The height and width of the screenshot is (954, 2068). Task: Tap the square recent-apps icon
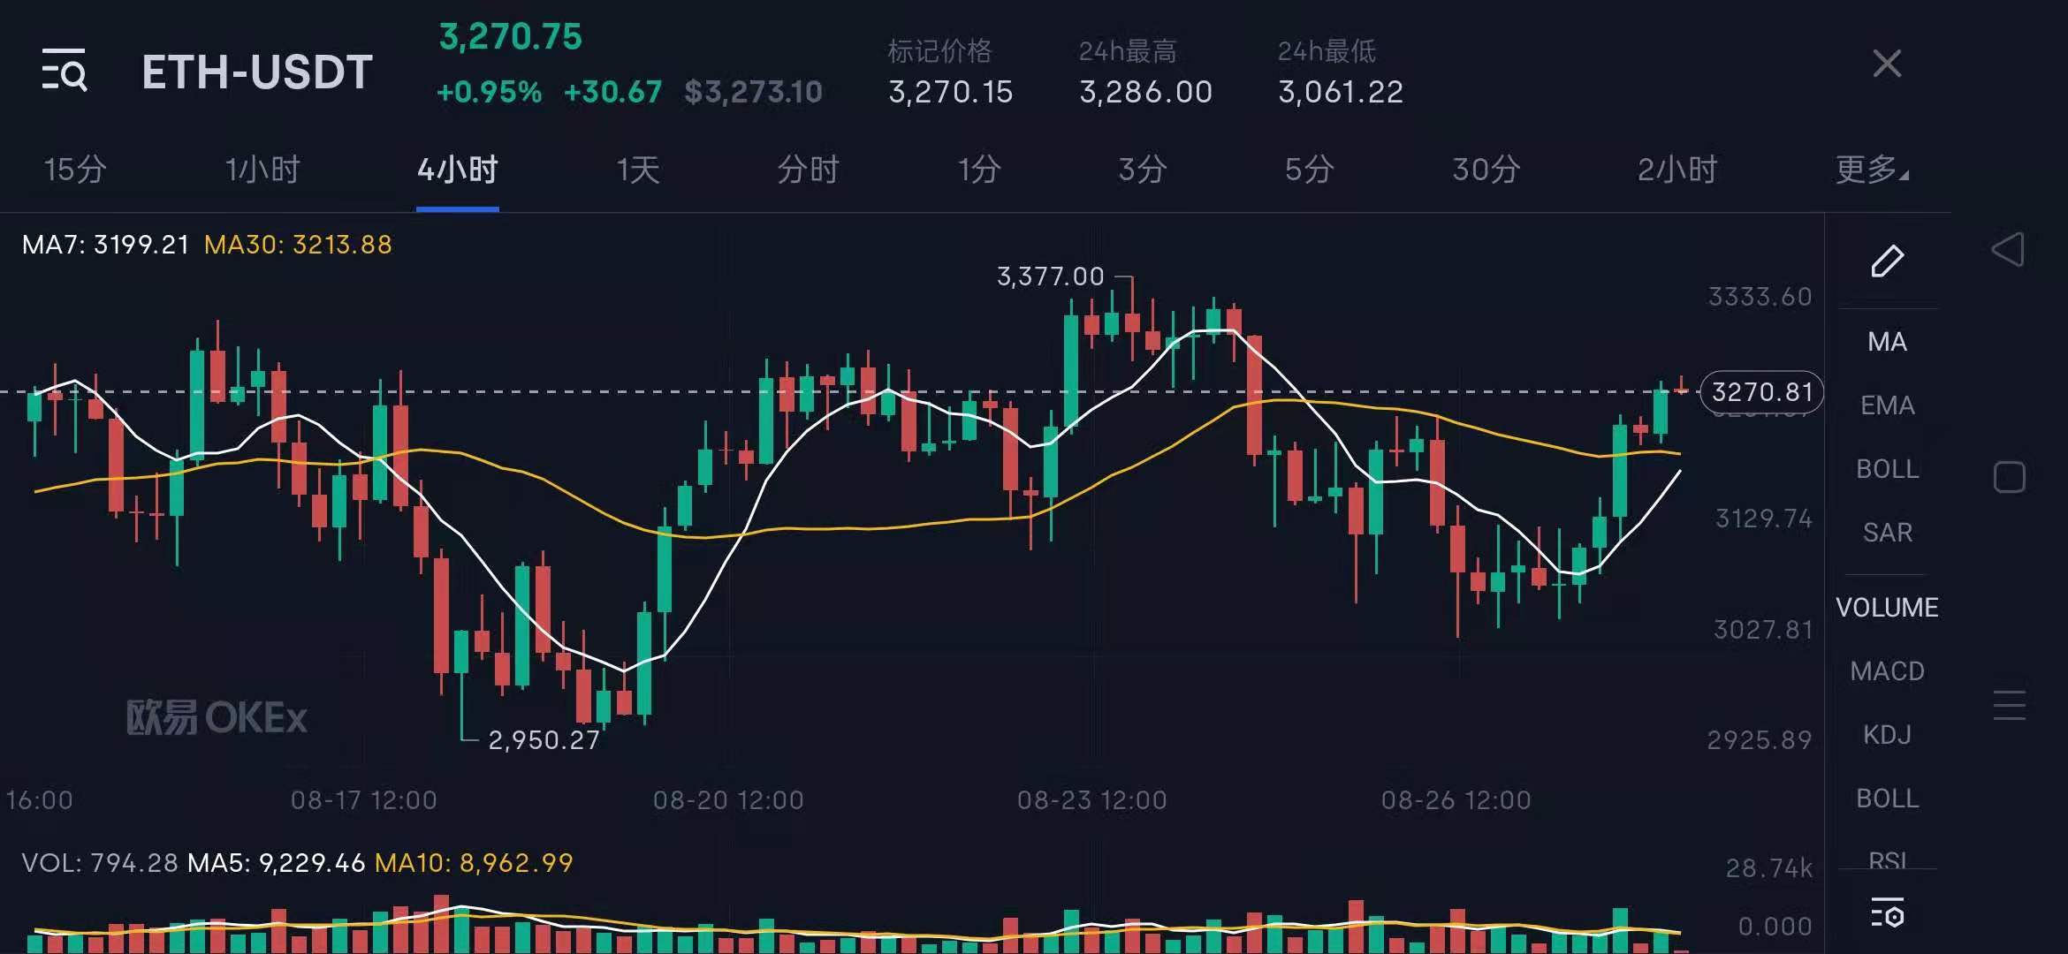tap(2009, 477)
